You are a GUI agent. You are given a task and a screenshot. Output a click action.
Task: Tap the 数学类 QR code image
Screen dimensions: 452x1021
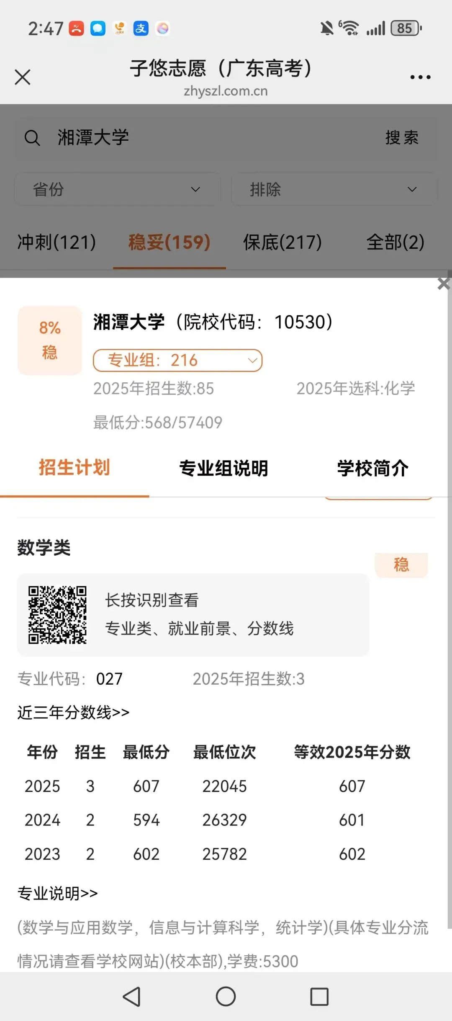tap(57, 614)
